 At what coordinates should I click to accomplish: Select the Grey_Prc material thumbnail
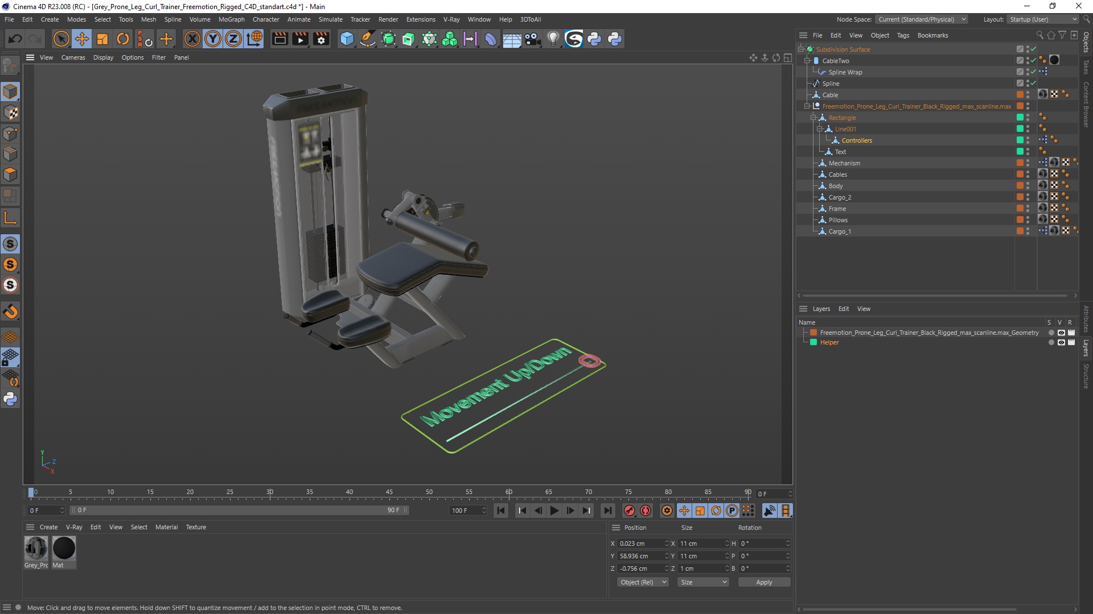point(36,548)
